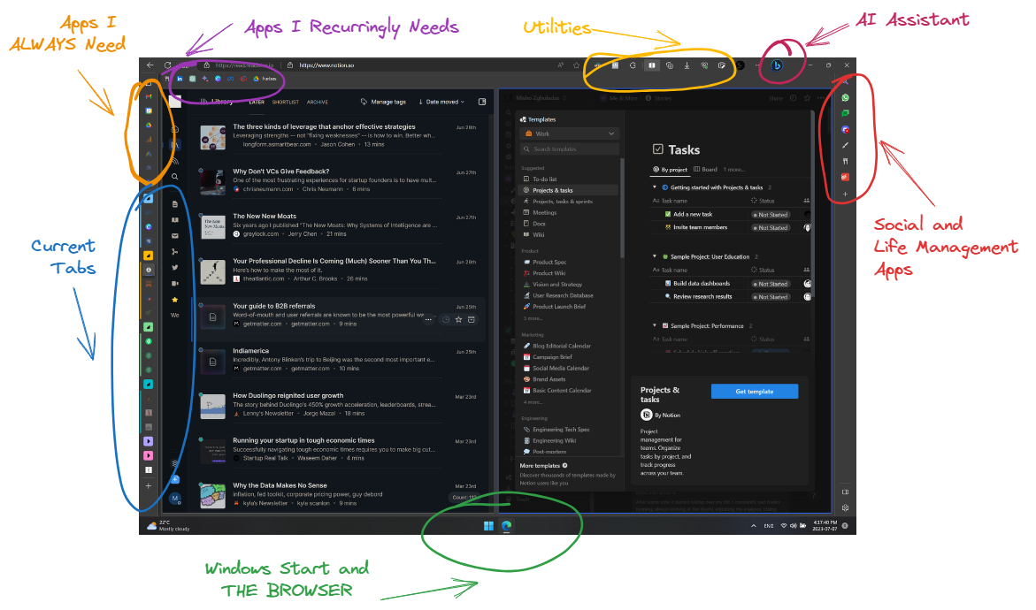Select the Blog Editorial Calendar template

pos(570,346)
